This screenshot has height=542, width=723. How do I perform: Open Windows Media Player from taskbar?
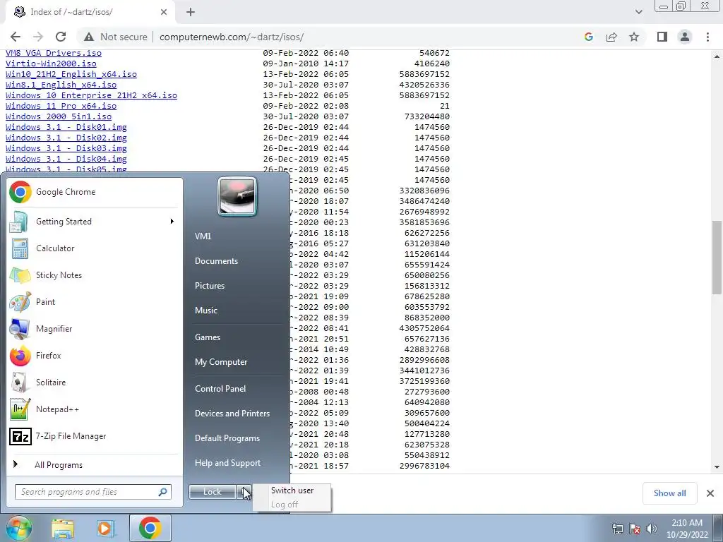105,528
